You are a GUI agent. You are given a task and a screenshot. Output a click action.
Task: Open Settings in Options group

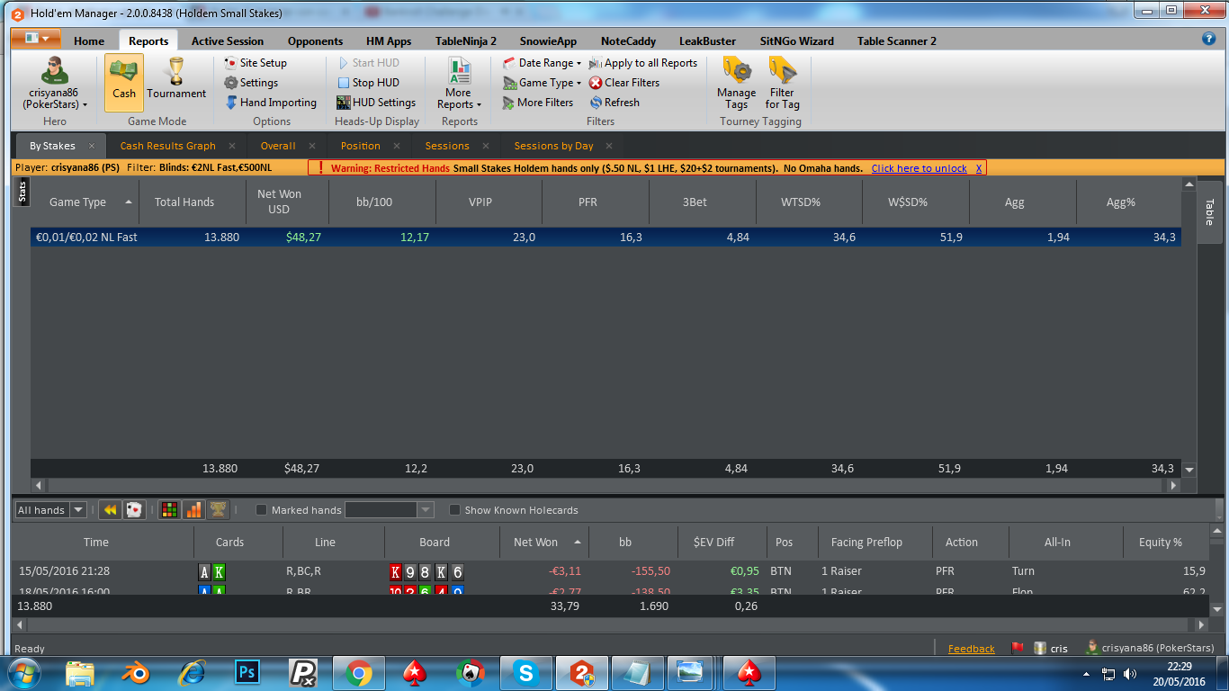point(251,83)
